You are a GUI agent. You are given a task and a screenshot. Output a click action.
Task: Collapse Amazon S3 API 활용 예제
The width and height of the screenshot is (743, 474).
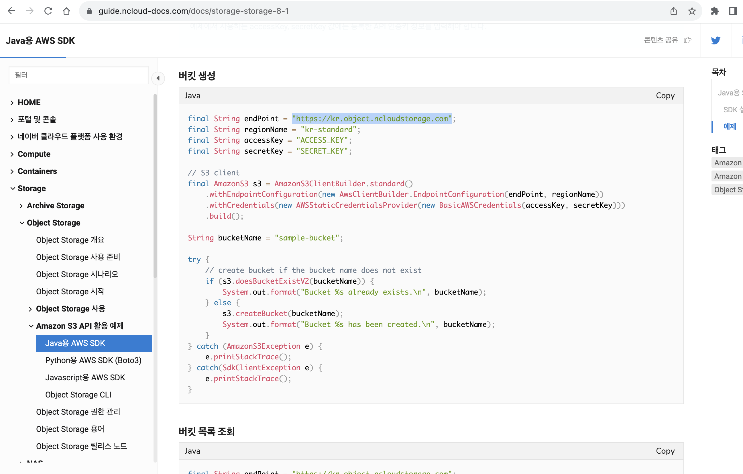click(31, 326)
